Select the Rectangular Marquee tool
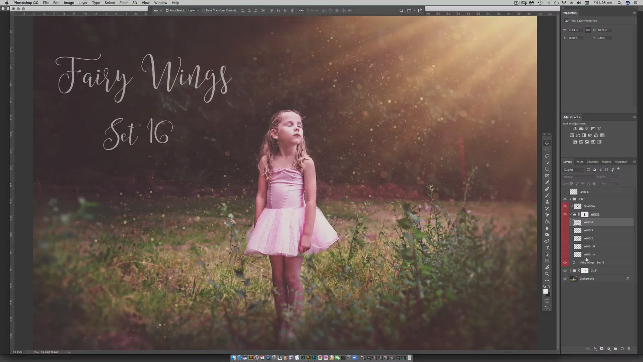 (x=547, y=149)
